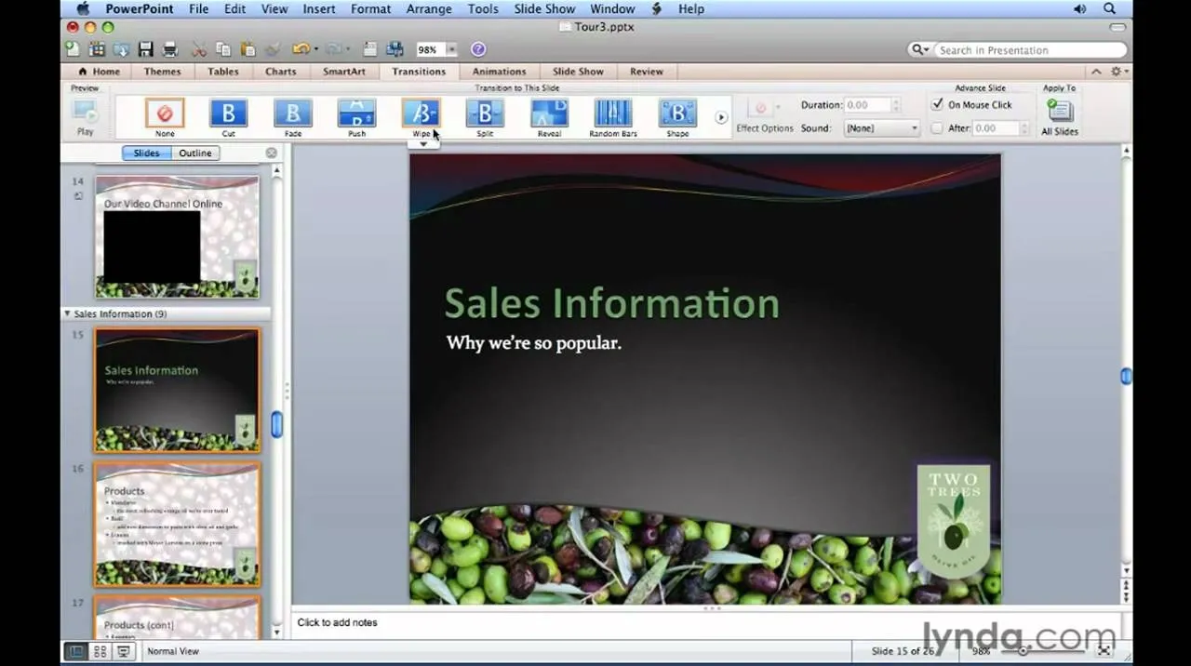Click the Sales Information slide title text
1191x666 pixels.
click(611, 303)
